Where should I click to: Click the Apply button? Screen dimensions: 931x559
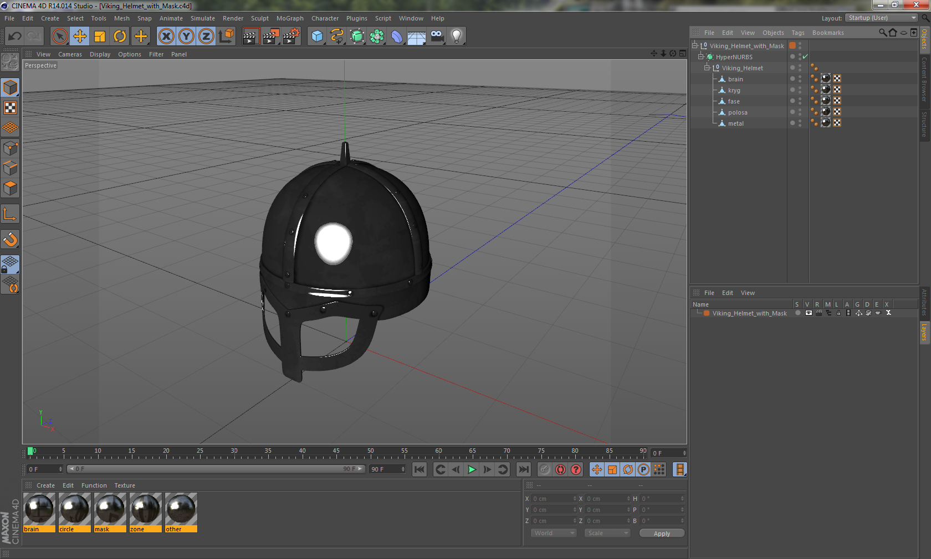pos(662,533)
